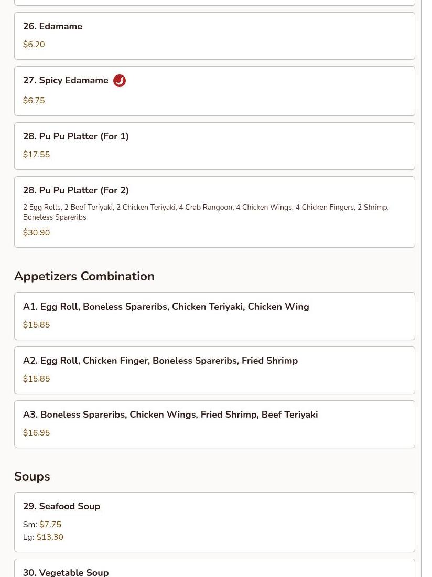Choose 28. Pu Pu Platter (For 2)

214,212
